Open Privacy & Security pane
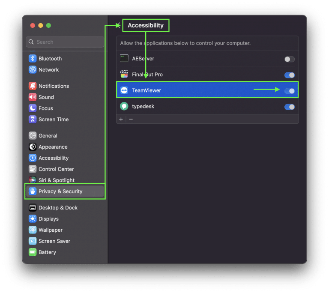The height and width of the screenshot is (293, 329). pos(65,191)
